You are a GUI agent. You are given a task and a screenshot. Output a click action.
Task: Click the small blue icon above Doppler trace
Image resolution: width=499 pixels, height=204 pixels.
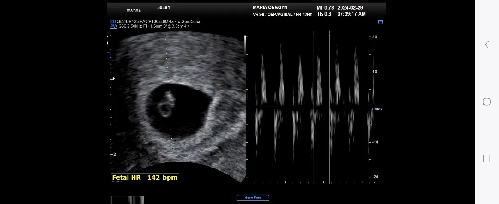coord(380,22)
